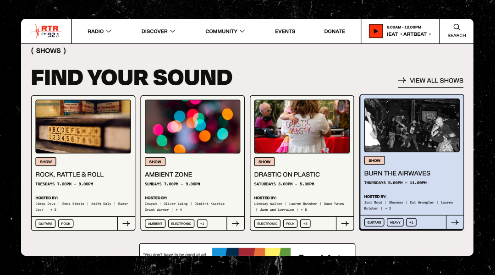Click the arrow on Rock, Rattle & Roll card
The height and width of the screenshot is (275, 495).
coord(126,224)
